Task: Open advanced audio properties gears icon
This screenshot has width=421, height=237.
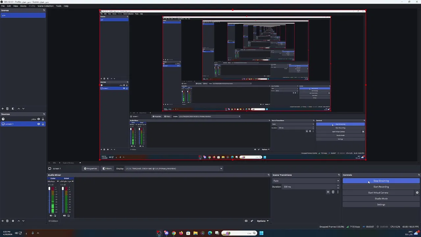Action: click(x=252, y=221)
